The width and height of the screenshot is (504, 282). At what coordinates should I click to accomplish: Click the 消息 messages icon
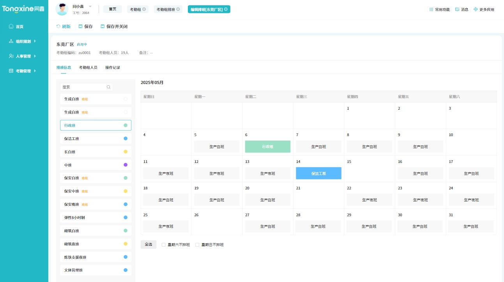pyautogui.click(x=457, y=9)
